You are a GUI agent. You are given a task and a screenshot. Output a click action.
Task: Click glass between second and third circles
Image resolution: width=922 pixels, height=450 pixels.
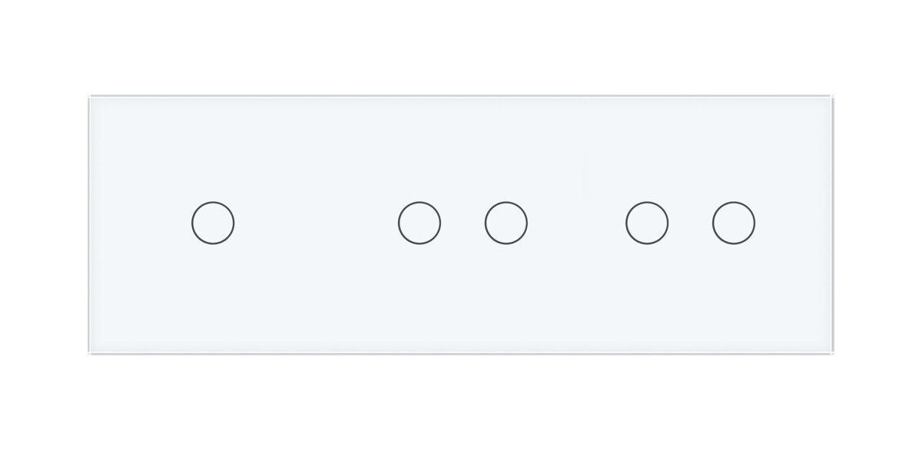pyautogui.click(x=463, y=223)
